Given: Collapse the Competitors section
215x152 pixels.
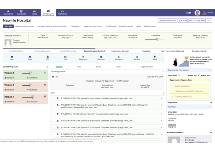Looking at the screenshot, I should pos(211,102).
